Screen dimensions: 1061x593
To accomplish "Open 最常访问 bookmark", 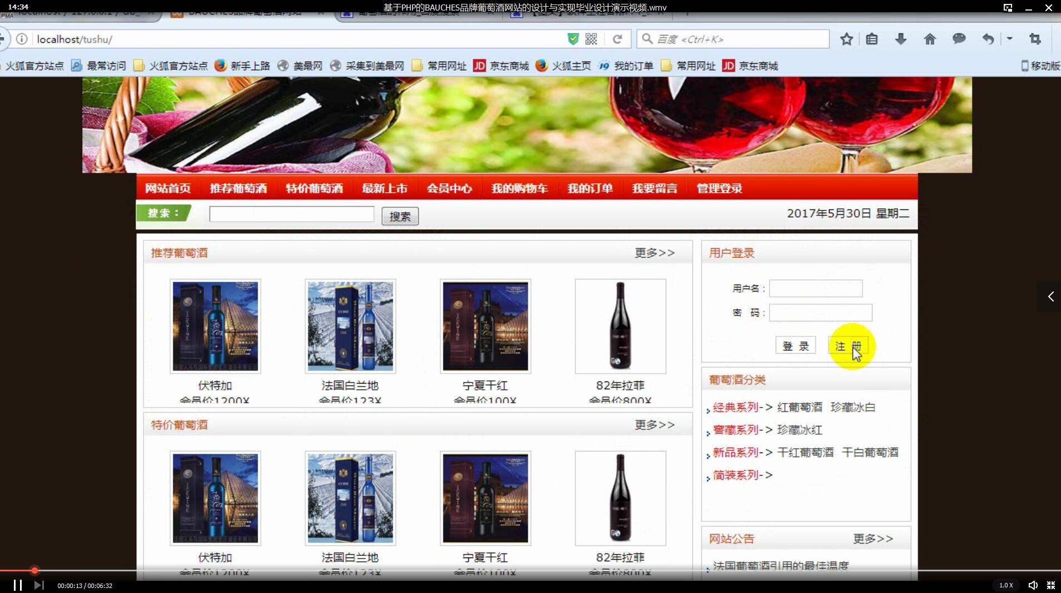I will coord(99,66).
